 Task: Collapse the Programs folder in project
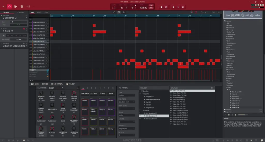[x=140, y=94]
